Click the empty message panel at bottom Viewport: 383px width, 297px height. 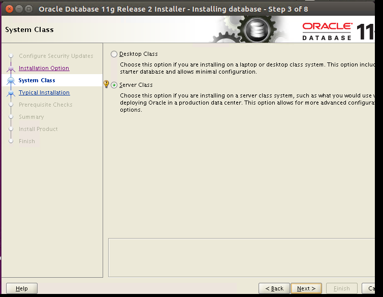pyautogui.click(x=241, y=258)
